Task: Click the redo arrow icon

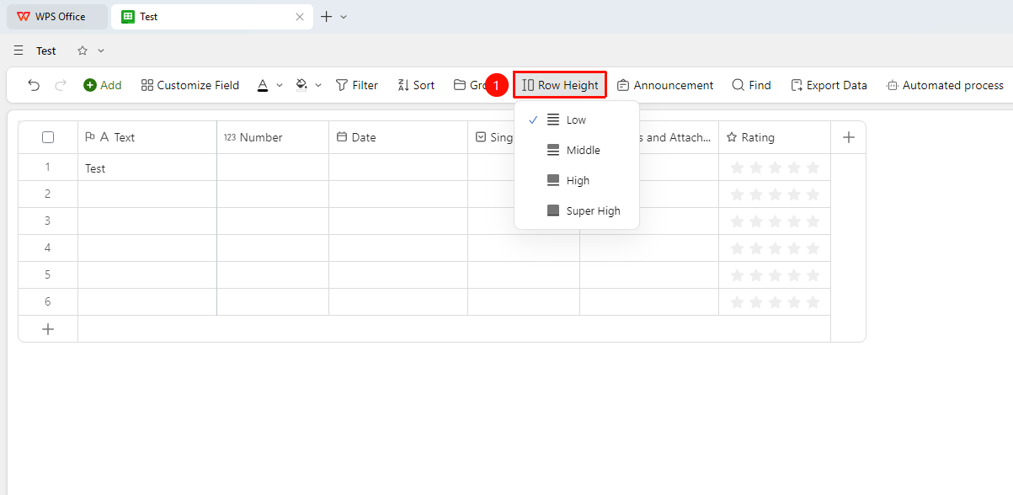Action: [61, 85]
